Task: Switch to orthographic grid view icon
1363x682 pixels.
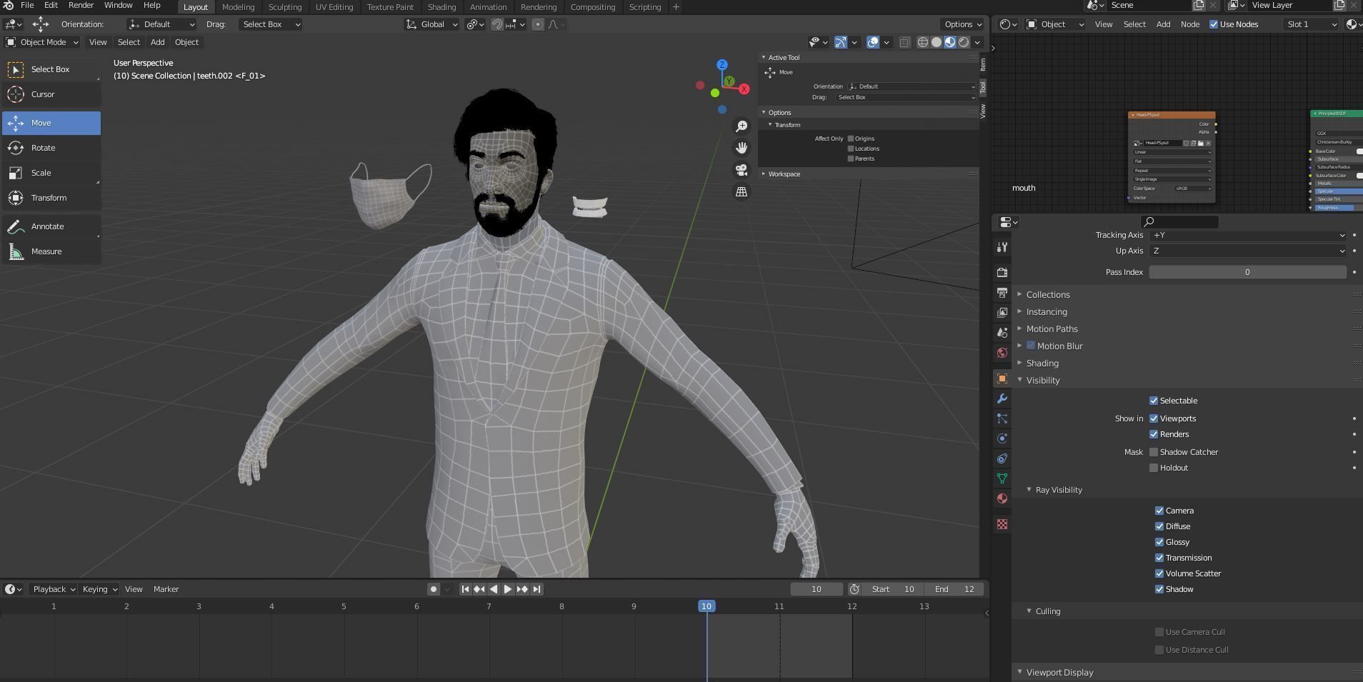Action: 742,191
